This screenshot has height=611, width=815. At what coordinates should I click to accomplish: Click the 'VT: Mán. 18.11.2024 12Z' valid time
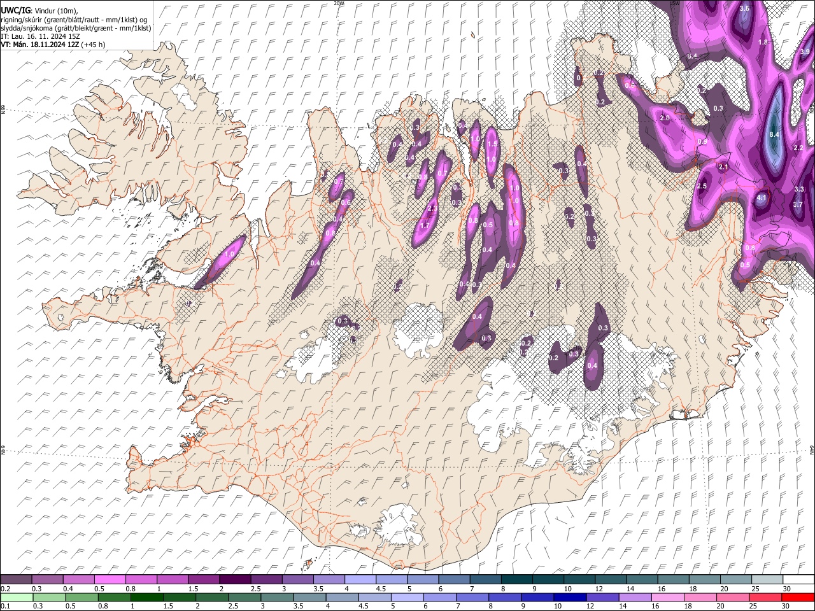coord(39,45)
